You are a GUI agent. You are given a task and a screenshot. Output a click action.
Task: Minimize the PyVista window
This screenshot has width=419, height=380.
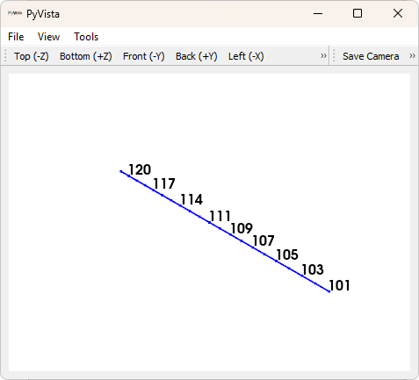[318, 13]
